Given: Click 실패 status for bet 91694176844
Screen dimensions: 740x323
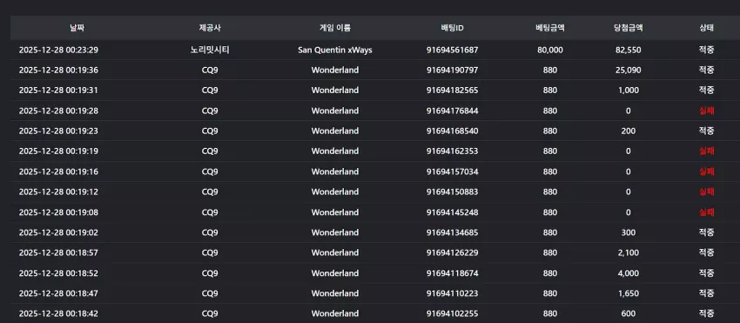Looking at the screenshot, I should [707, 111].
